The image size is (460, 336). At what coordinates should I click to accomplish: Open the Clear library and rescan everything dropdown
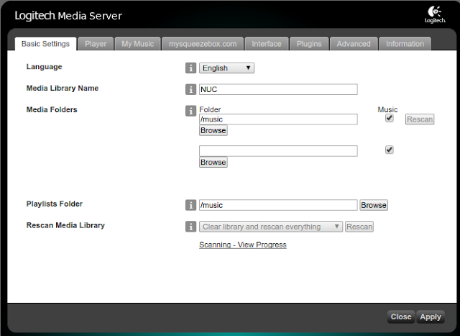click(x=271, y=227)
